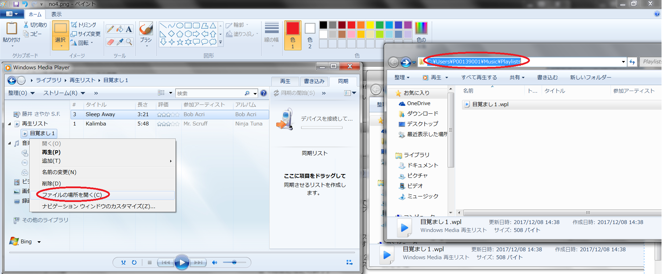Screen dimensions: 665x274
Task: Open the ストリーム(R) dropdown in Media Player
Action: pos(64,93)
